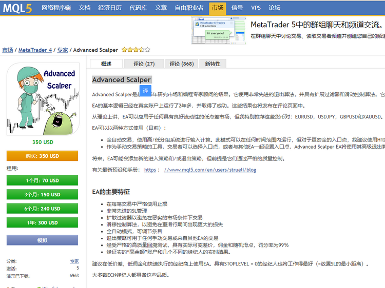The image size is (385, 288).
Task: Click the 市场 breadcrumb link
Action: (8, 50)
